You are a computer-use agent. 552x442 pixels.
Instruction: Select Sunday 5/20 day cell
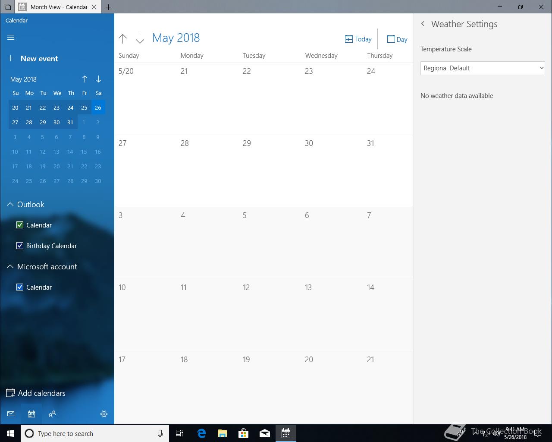[145, 99]
